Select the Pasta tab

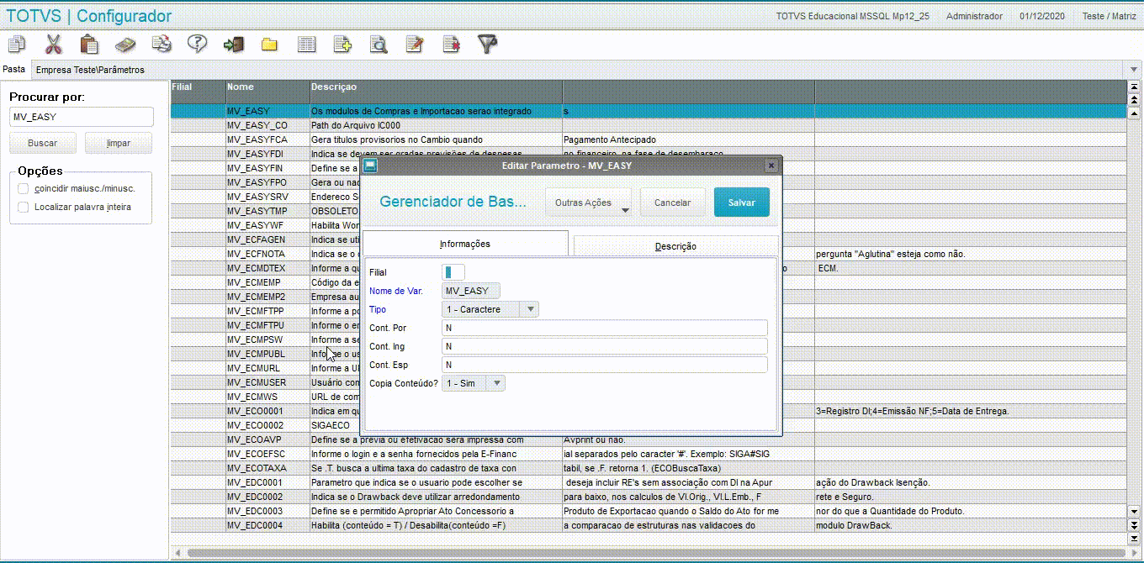tap(14, 69)
